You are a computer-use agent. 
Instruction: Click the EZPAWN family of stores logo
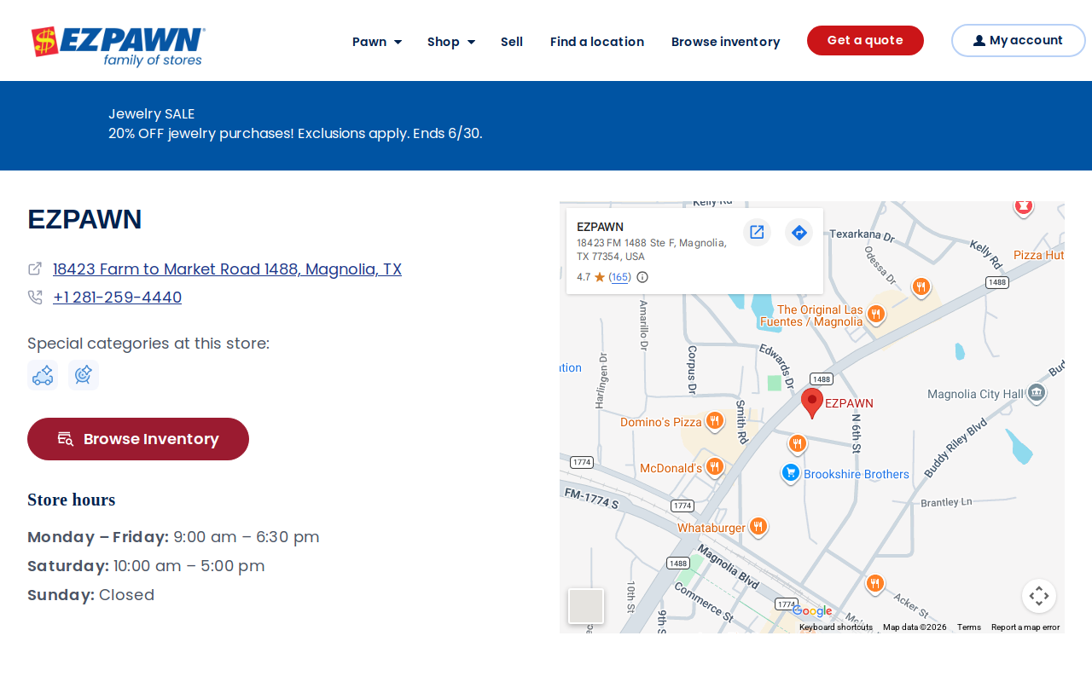118,45
